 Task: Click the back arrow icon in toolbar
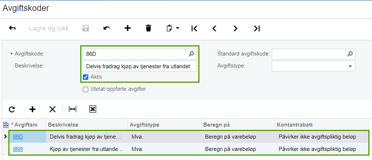12,28
